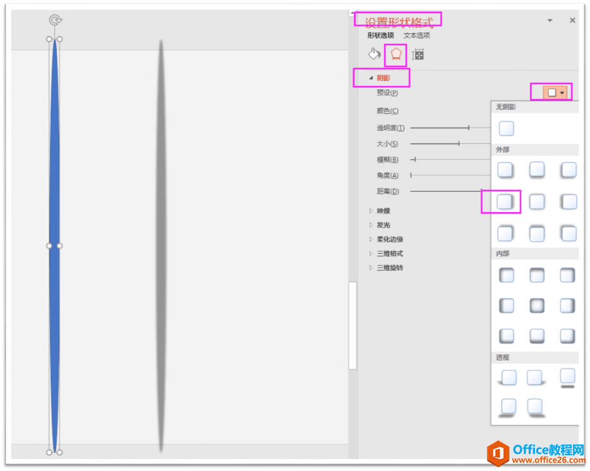Click the 大小(S) slider
590x471 pixels.
(450, 144)
